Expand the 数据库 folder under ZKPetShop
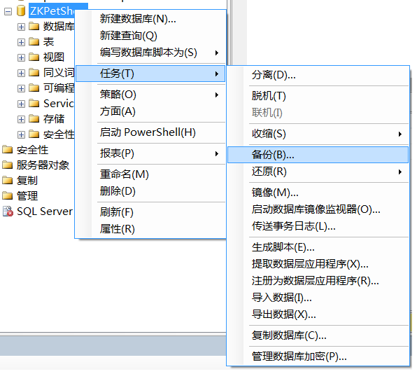Image resolution: width=417 pixels, height=374 pixels. tap(21, 27)
